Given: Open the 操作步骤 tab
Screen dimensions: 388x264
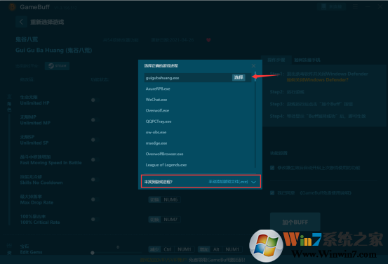Looking at the screenshot, I should (276, 60).
